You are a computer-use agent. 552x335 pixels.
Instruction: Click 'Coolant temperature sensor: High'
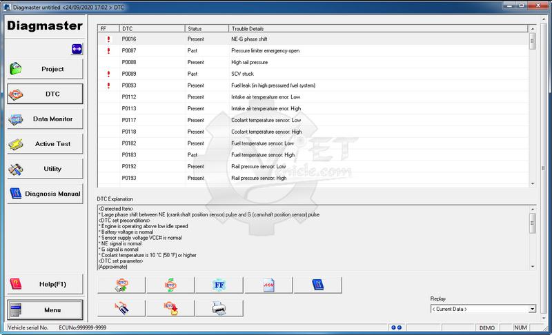click(x=266, y=132)
